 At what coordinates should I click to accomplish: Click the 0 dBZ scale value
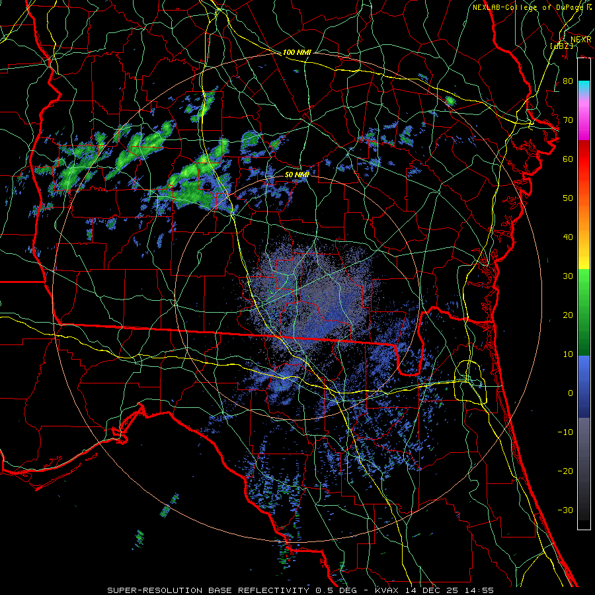pyautogui.click(x=571, y=393)
